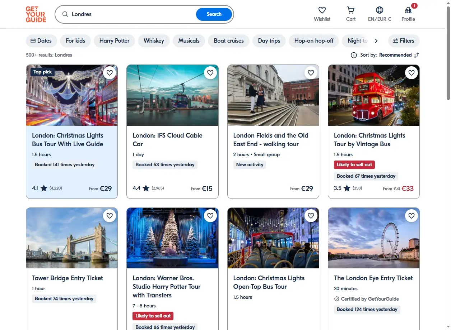Select the Musicals filter chip
The image size is (451, 330).
click(x=189, y=41)
